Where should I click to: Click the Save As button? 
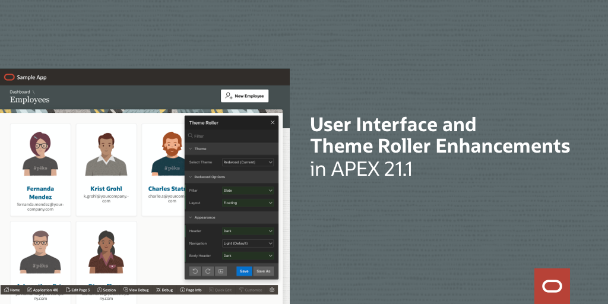point(264,271)
